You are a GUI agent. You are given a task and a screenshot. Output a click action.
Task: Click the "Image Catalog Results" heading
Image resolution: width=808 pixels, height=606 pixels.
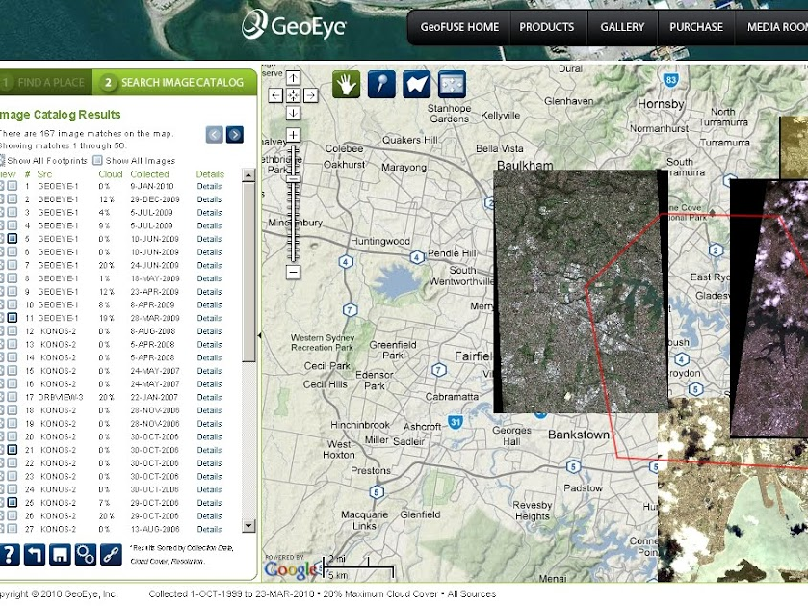click(x=61, y=115)
